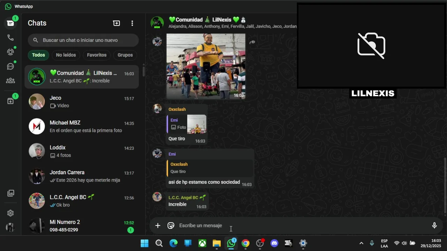Open the profile picture in sidebar

(x=10, y=227)
